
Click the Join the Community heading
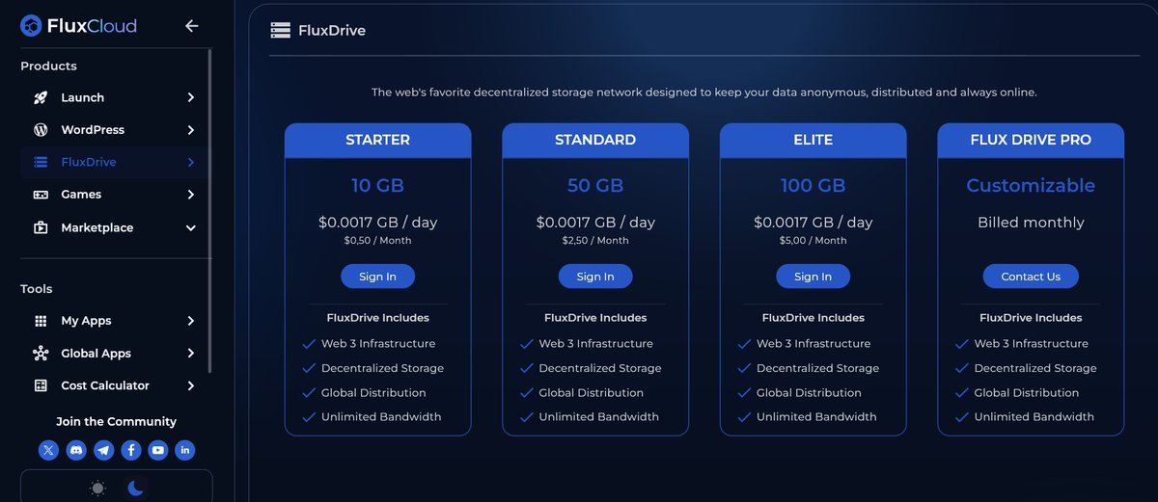point(116,421)
